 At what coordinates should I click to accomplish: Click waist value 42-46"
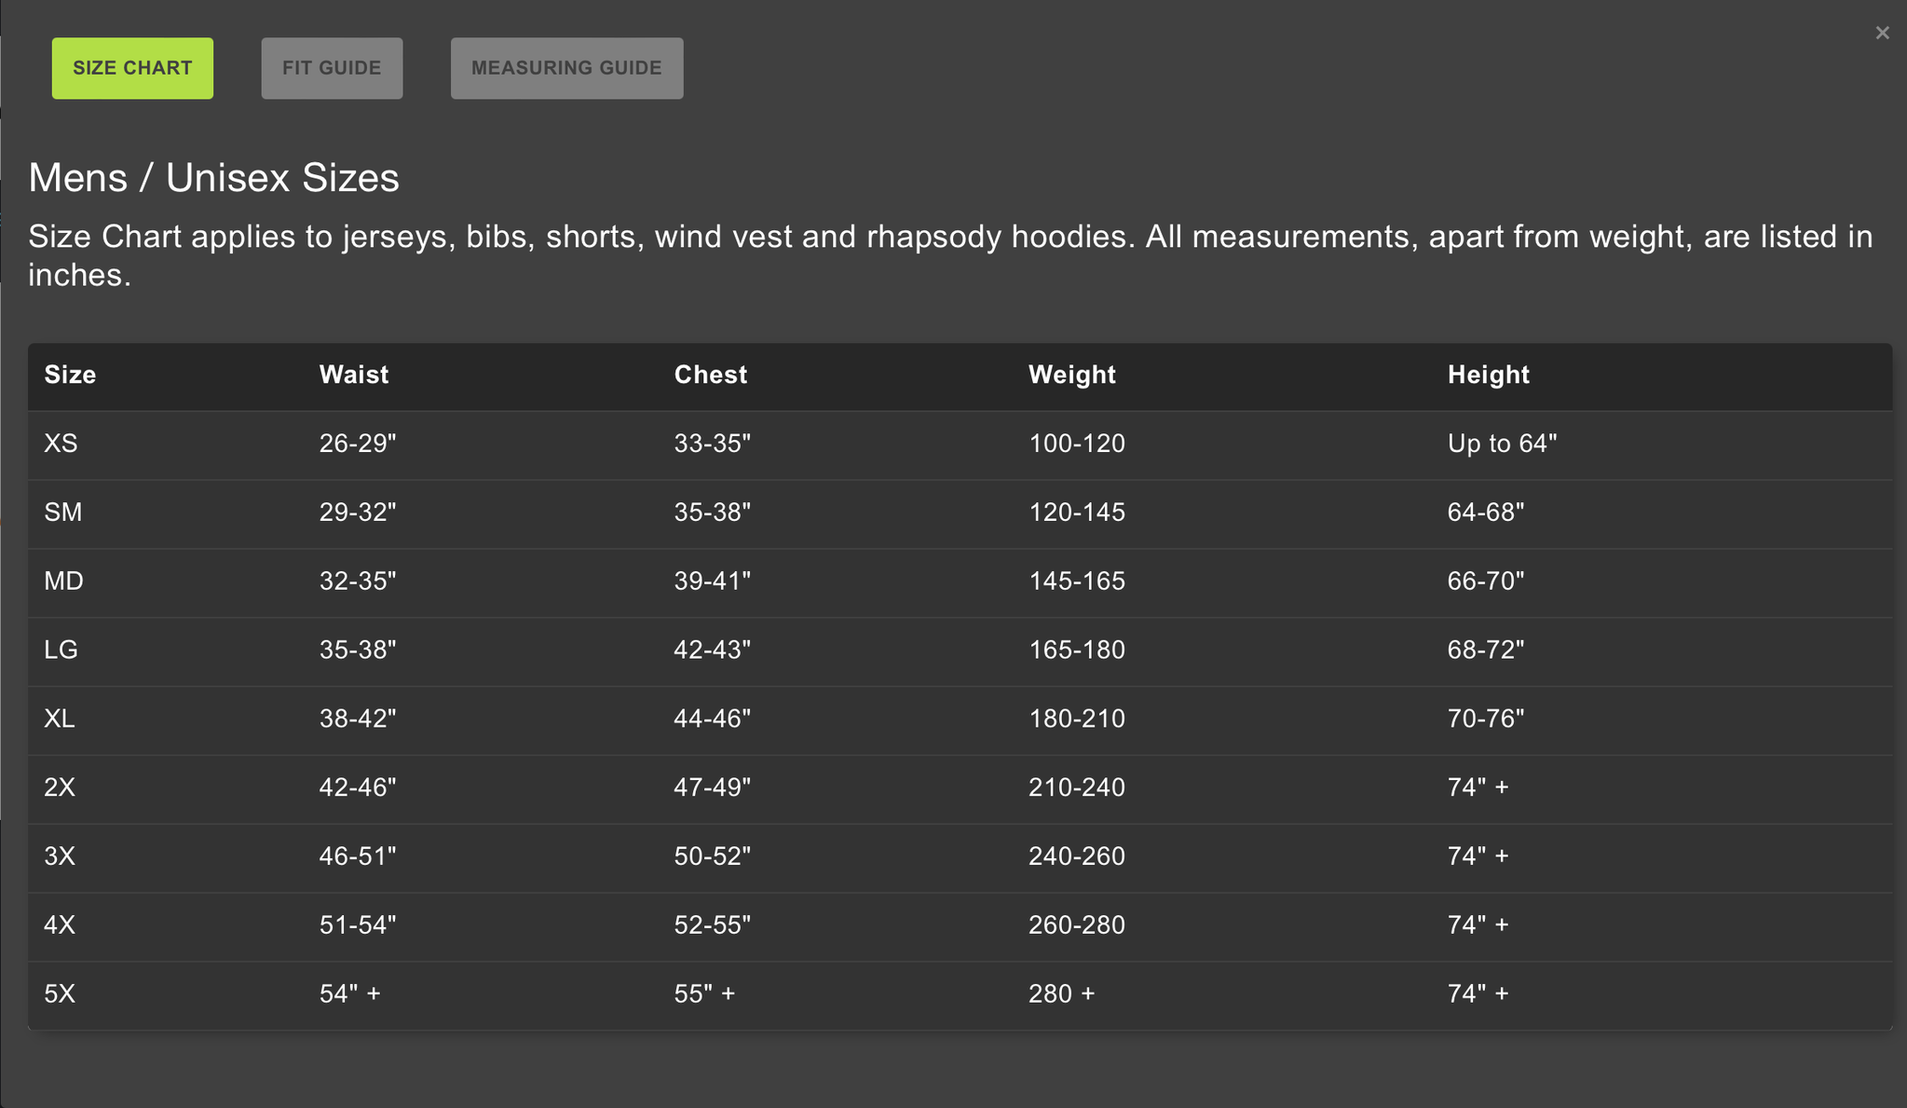coord(358,787)
